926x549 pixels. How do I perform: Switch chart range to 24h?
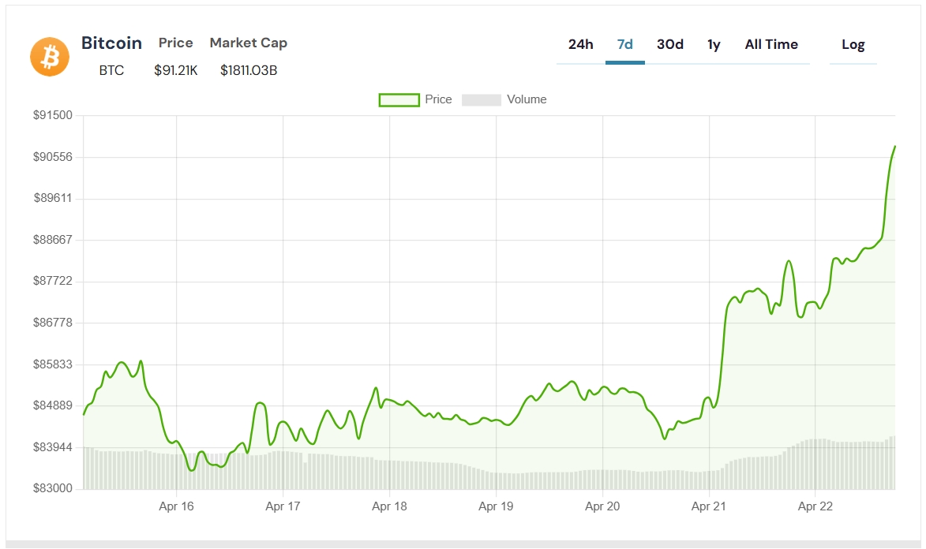click(x=580, y=44)
